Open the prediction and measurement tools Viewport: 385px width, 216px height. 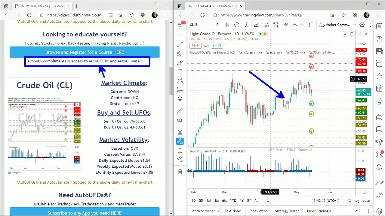tap(180, 89)
